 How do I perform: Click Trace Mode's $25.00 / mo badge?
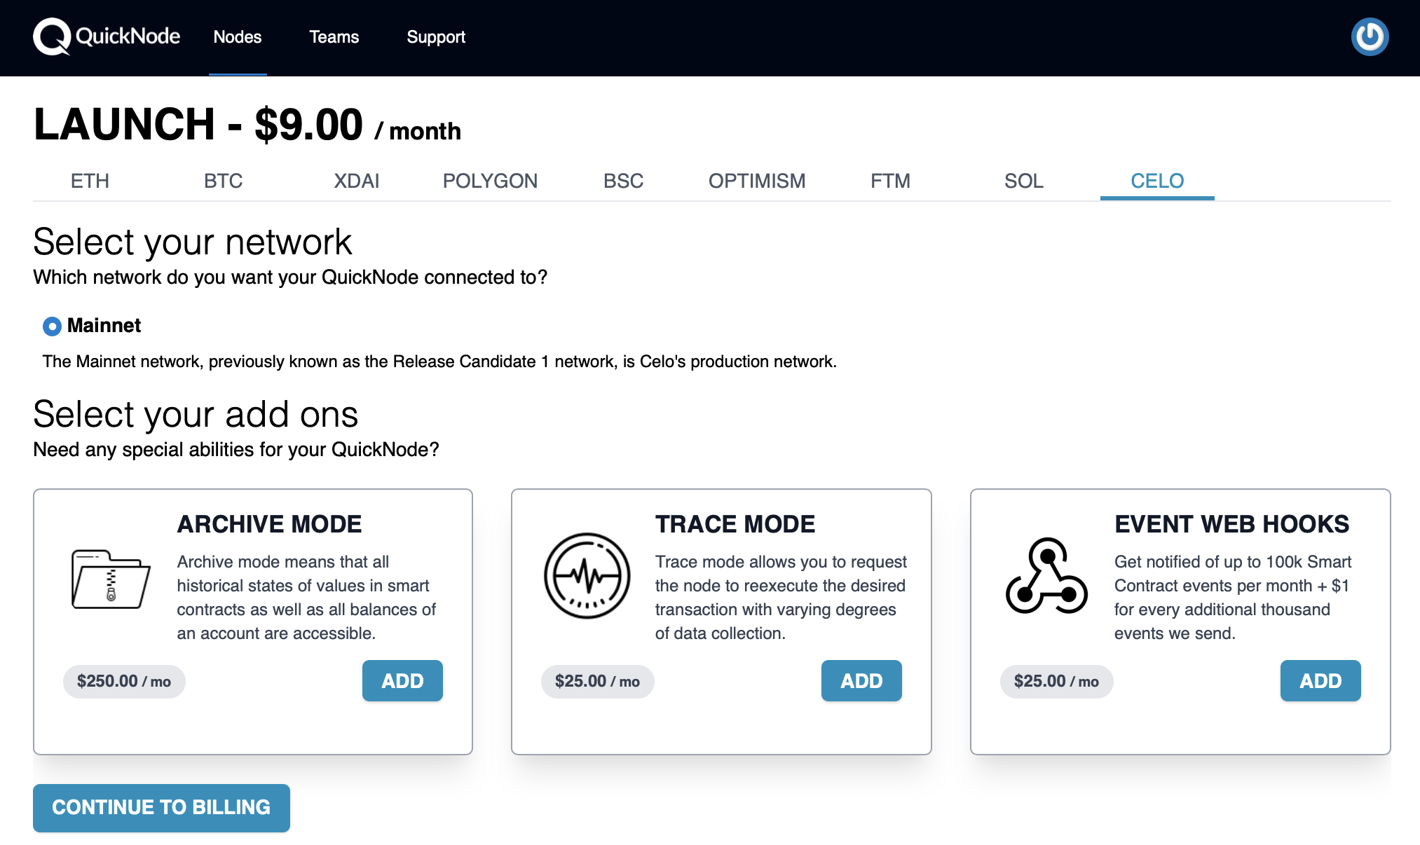(x=598, y=682)
